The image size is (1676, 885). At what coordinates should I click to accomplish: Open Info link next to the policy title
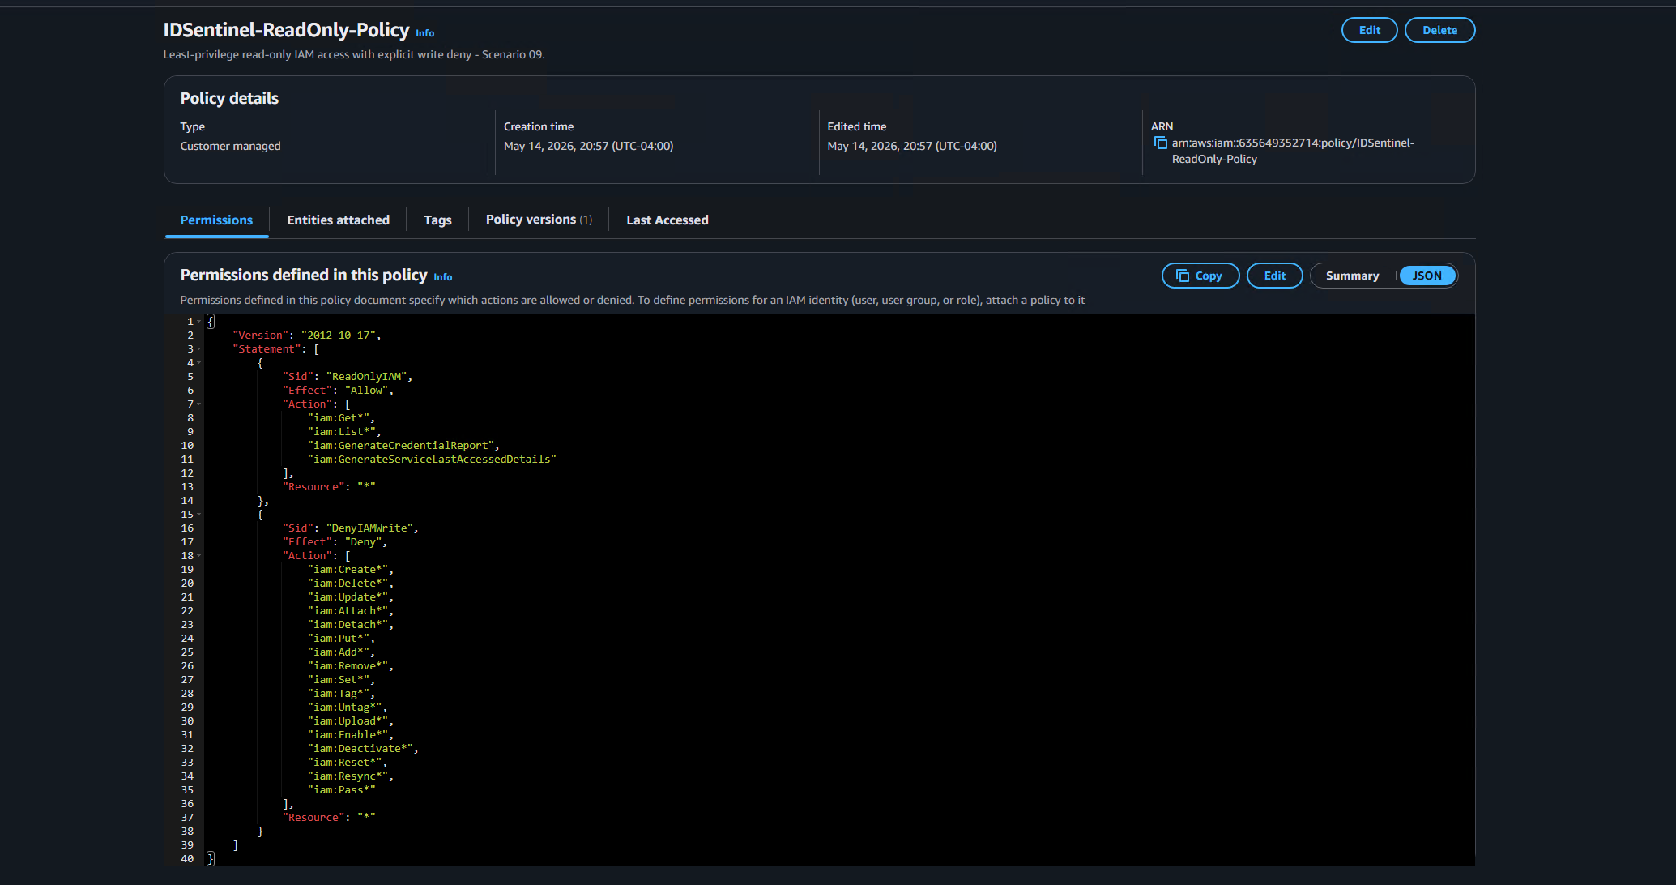pos(425,33)
